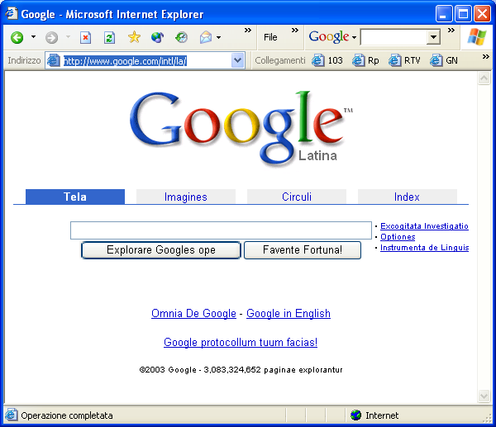Open the Mail icon's dropdown arrow
This screenshot has height=427, width=496.
click(x=218, y=38)
